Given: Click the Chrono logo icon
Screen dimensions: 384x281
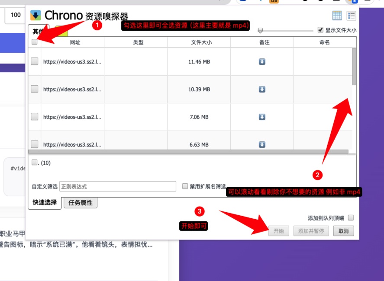Looking at the screenshot, I should pos(35,16).
